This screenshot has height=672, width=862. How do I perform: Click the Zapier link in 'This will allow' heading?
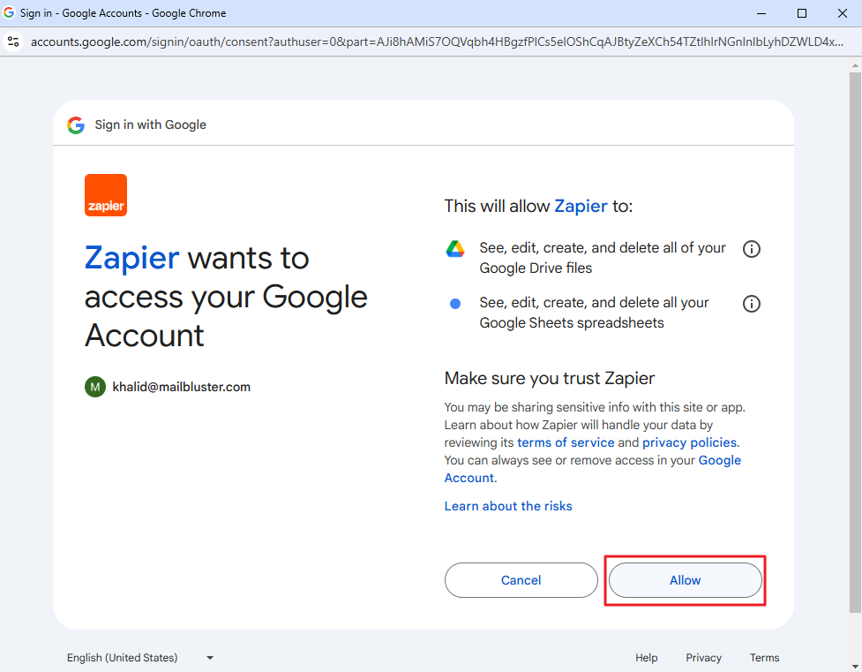click(x=581, y=206)
